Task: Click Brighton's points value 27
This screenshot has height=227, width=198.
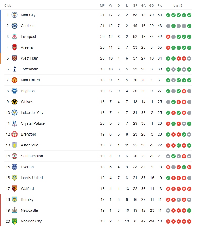Action: (x=160, y=91)
